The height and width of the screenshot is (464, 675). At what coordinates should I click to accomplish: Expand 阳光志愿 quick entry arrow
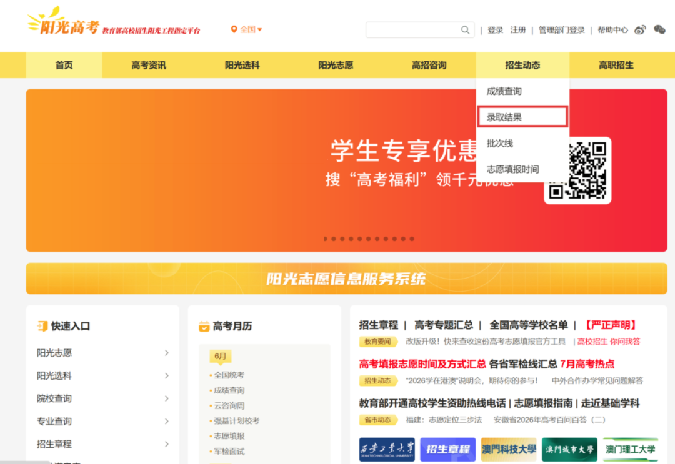[167, 353]
